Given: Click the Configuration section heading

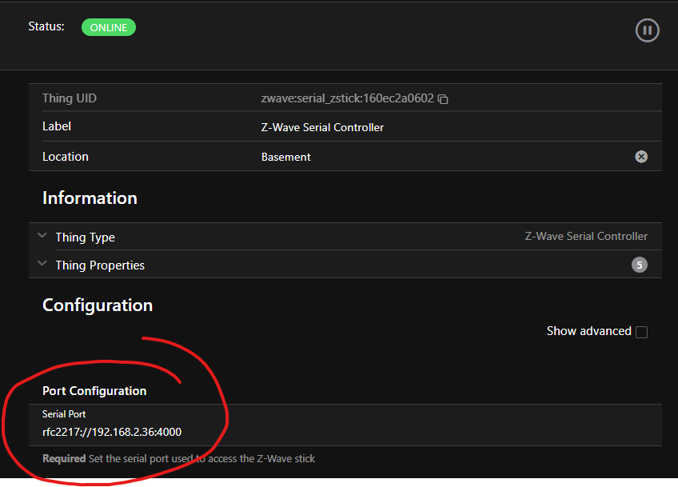Looking at the screenshot, I should coord(98,305).
